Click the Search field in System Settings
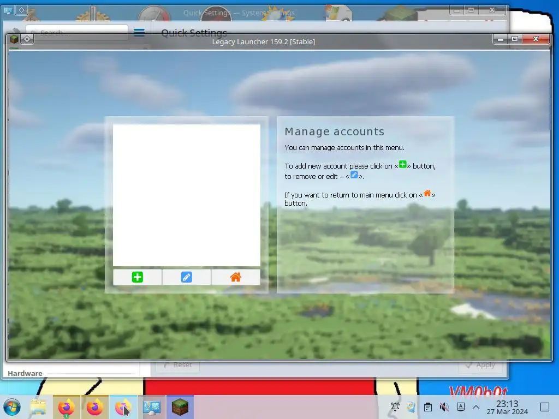The image size is (559, 419). pos(76,32)
